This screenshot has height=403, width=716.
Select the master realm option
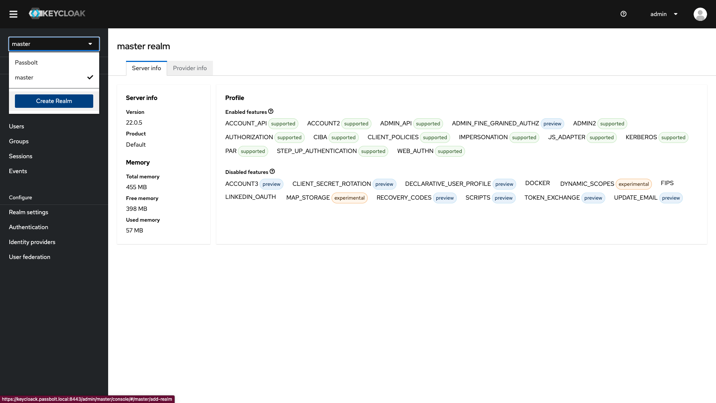click(x=24, y=77)
